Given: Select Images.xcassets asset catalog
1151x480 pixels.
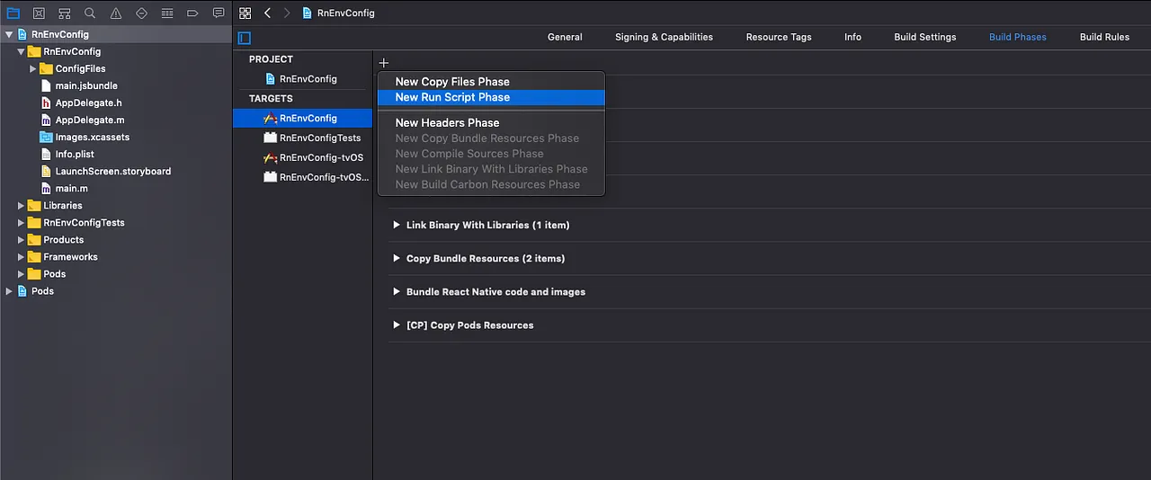Looking at the screenshot, I should click(x=92, y=138).
